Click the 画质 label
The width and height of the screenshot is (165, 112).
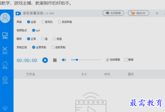click(19, 39)
